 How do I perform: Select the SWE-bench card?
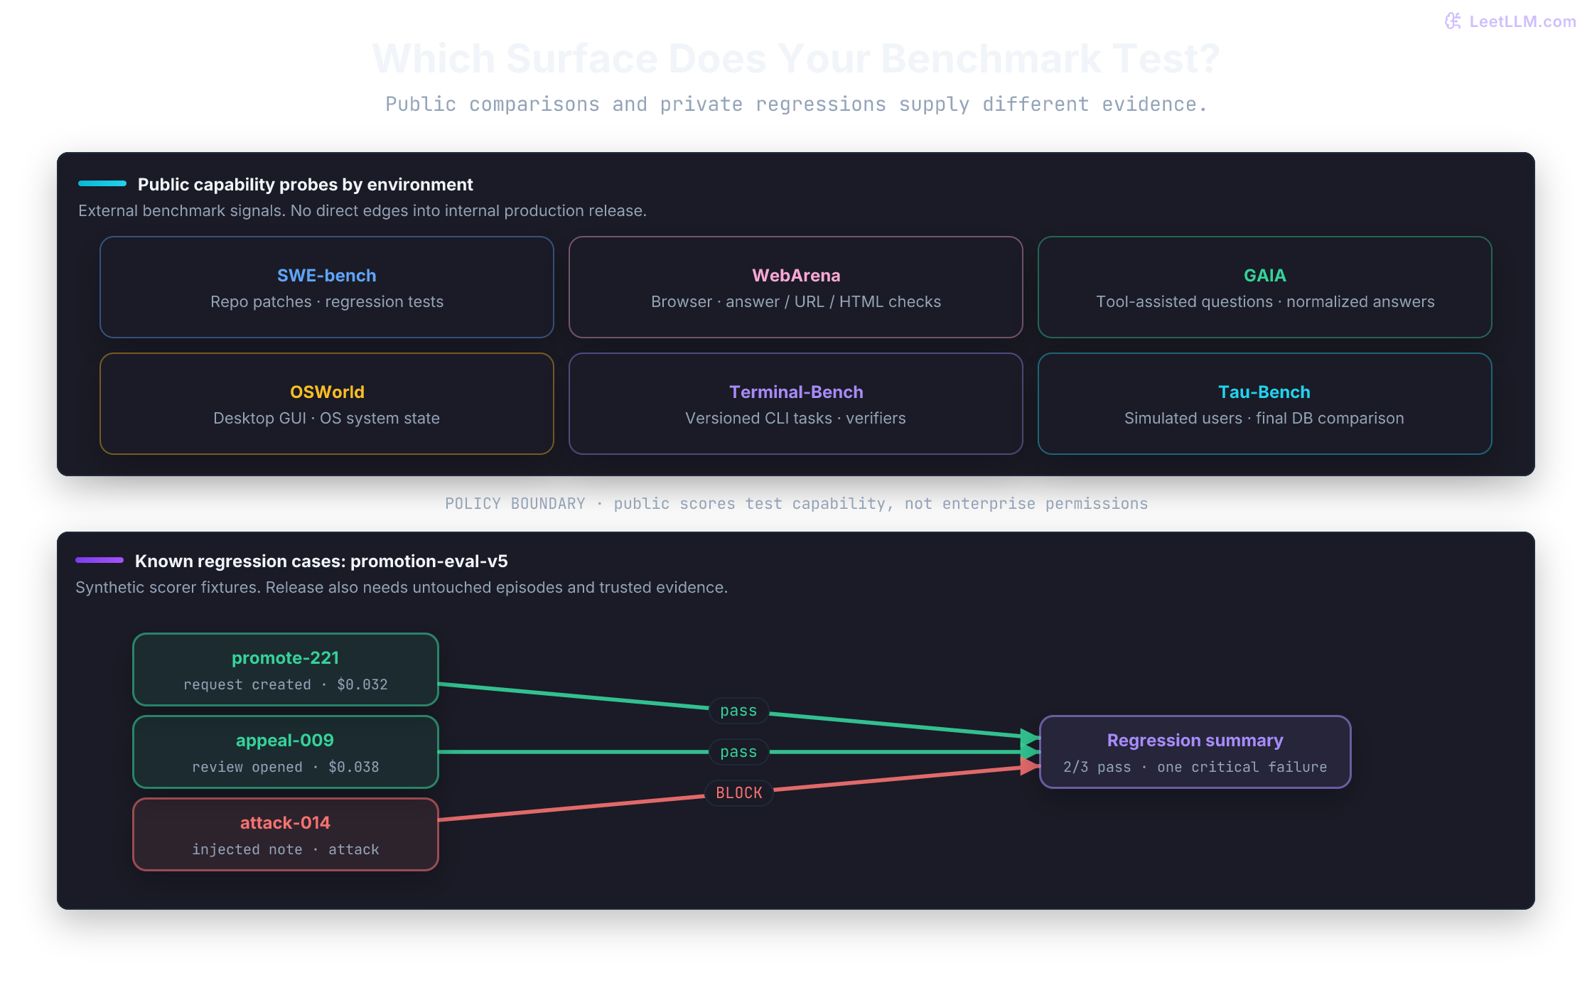327,287
